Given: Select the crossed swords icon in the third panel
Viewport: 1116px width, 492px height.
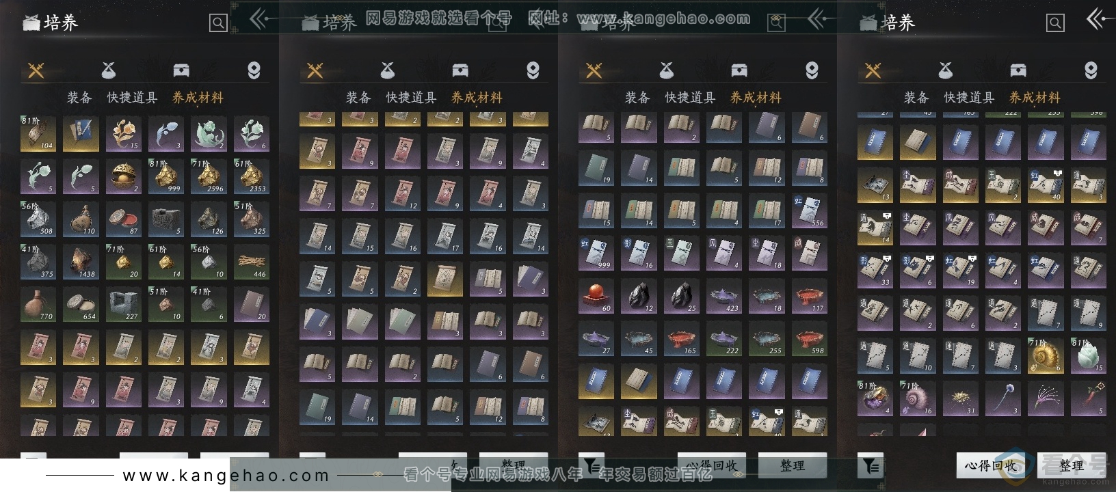Looking at the screenshot, I should click(594, 70).
